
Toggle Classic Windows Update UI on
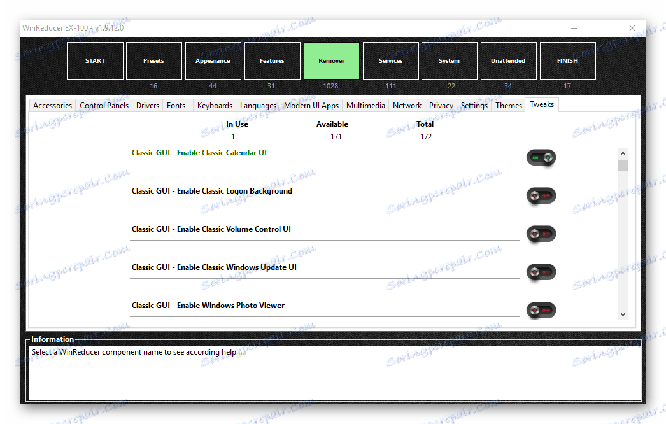[541, 272]
